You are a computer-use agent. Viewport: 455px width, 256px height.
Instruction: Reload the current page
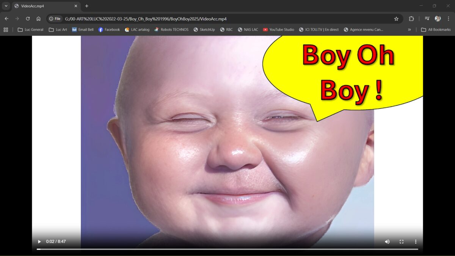pyautogui.click(x=27, y=18)
